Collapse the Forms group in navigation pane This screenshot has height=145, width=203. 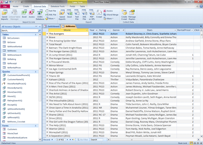pyautogui.click(x=36, y=126)
